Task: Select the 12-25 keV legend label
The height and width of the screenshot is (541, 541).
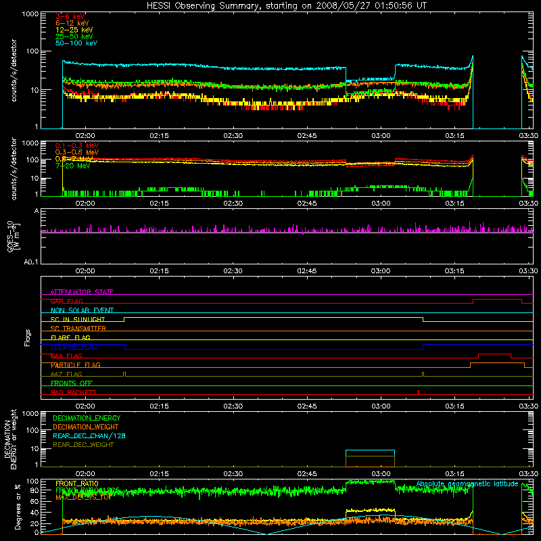Action: (74, 30)
